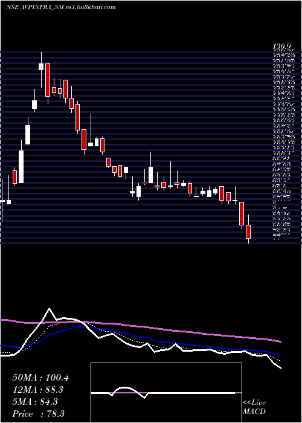Screen dimensions: 302x423
Task: Click the Price : 78.3 label
Action: tap(38, 414)
